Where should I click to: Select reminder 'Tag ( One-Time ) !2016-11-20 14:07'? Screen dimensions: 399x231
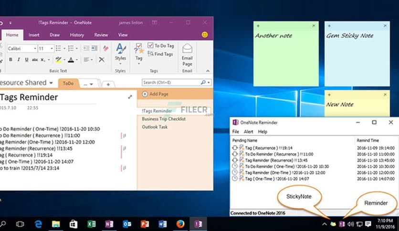click(277, 179)
